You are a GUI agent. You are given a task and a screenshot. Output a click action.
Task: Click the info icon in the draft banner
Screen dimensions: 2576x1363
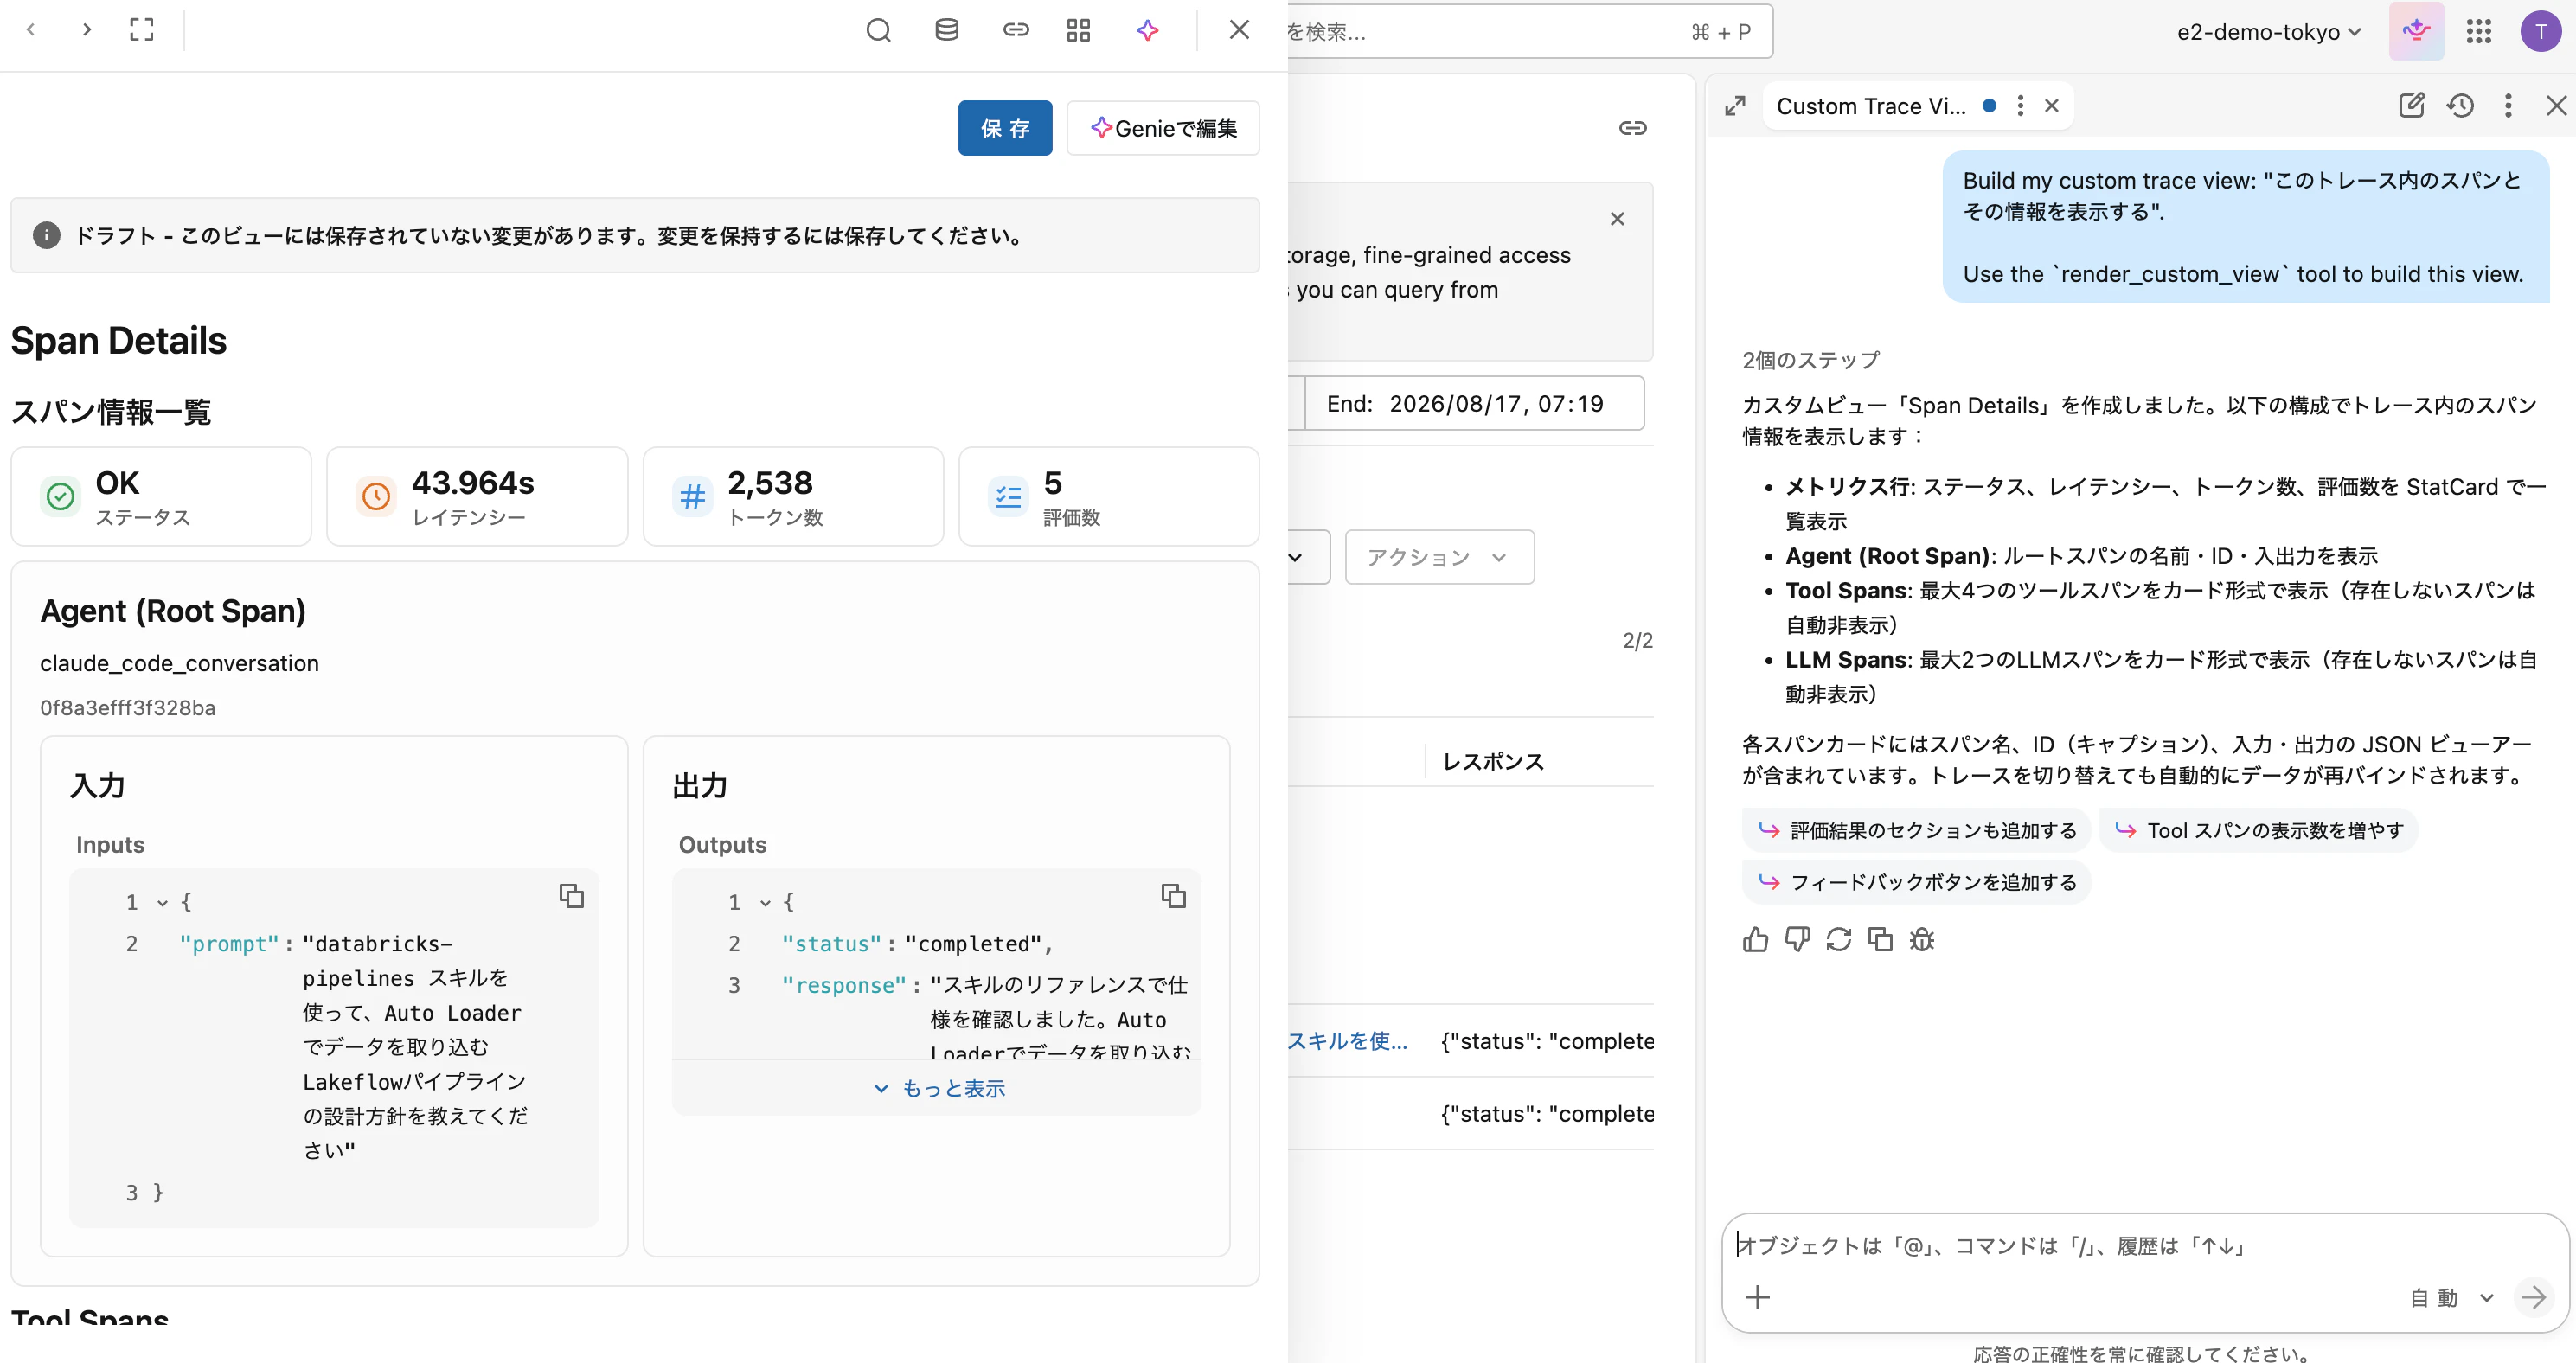click(x=46, y=235)
